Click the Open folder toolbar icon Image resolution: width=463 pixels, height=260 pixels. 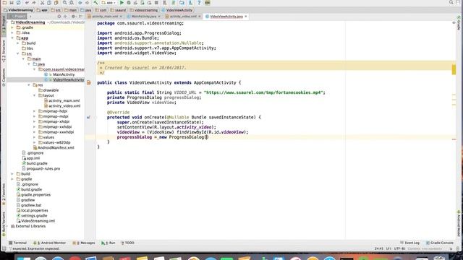5,3
